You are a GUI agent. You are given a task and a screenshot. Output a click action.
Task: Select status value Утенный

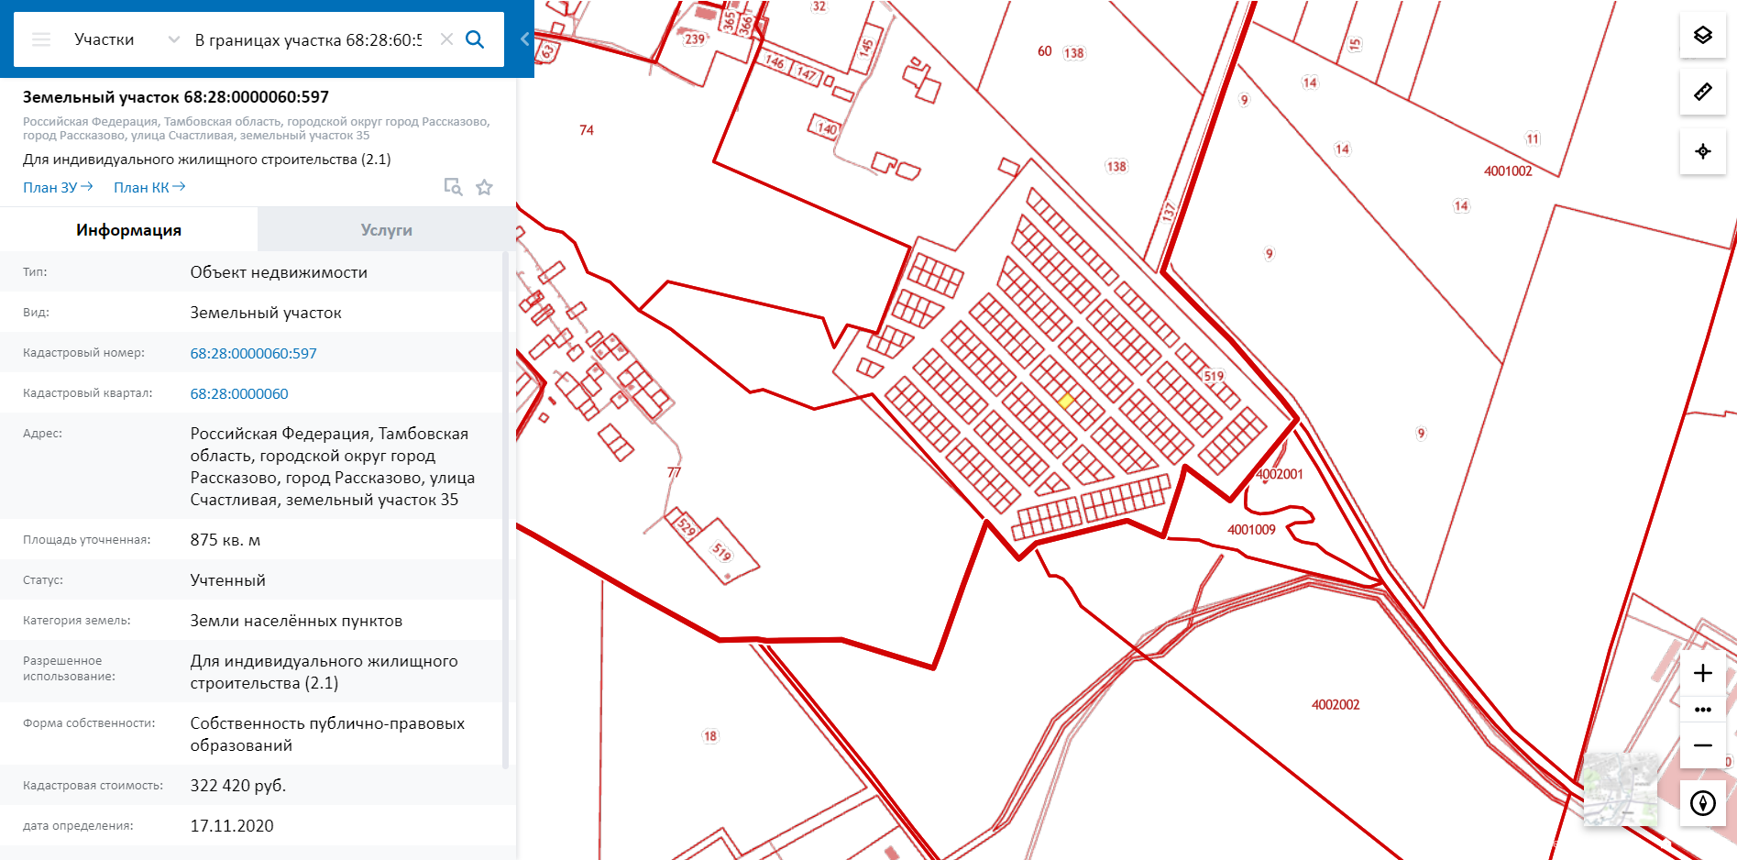(x=227, y=580)
